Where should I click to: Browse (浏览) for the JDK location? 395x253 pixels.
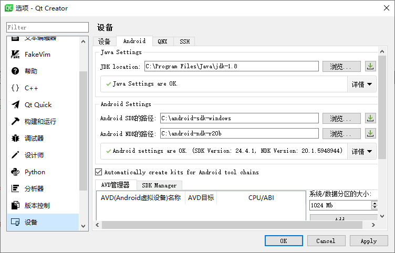pos(341,67)
